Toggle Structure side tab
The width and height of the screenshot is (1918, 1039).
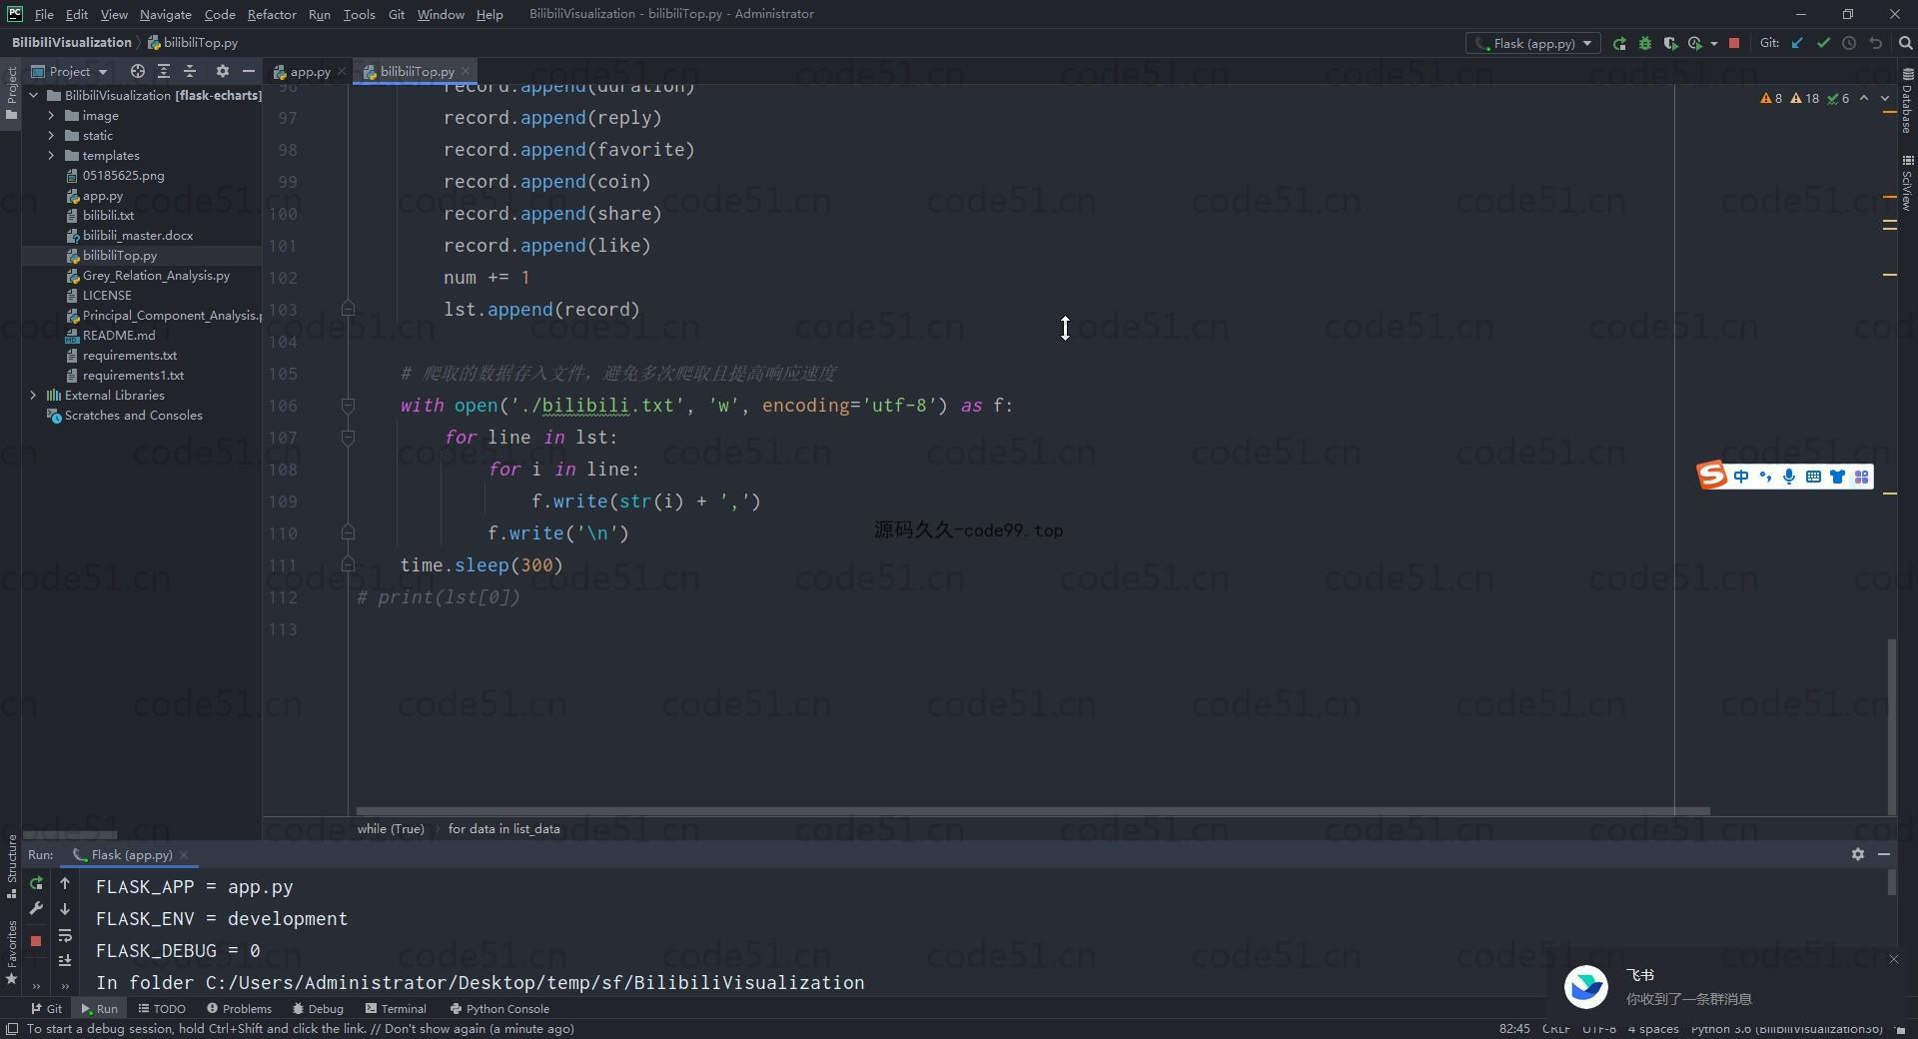11,865
